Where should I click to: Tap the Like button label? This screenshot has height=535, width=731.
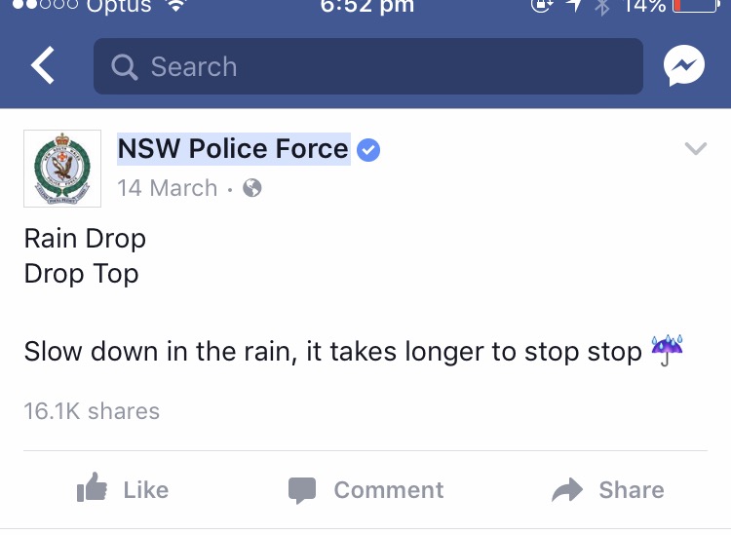point(146,490)
